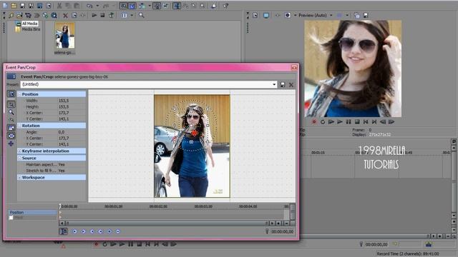458x257 pixels.
Task: Collapse the Rotation section
Action: tap(19, 126)
